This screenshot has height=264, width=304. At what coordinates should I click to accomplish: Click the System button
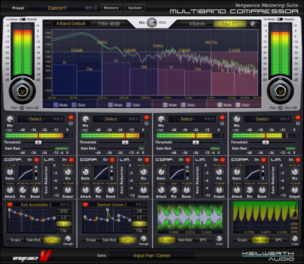(135, 8)
